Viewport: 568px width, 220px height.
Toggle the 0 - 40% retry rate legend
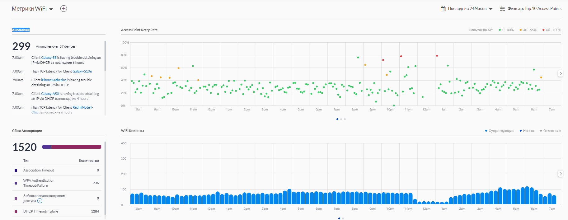506,30
